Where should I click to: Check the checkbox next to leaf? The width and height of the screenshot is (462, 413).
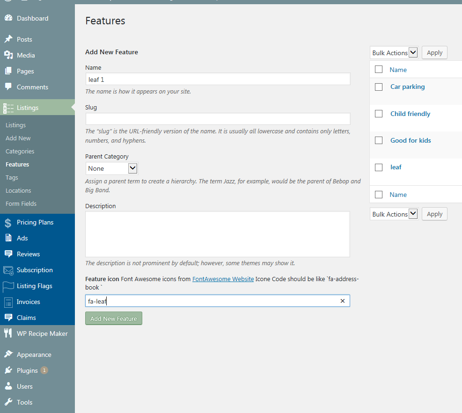pos(379,167)
